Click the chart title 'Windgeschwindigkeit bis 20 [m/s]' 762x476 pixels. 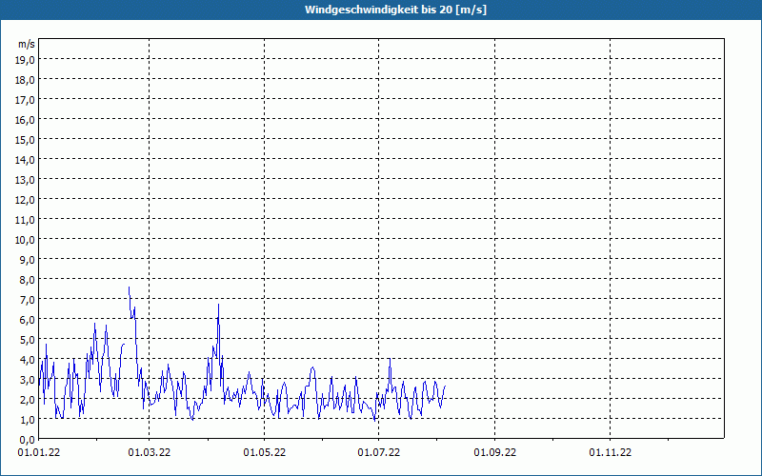[x=395, y=10]
